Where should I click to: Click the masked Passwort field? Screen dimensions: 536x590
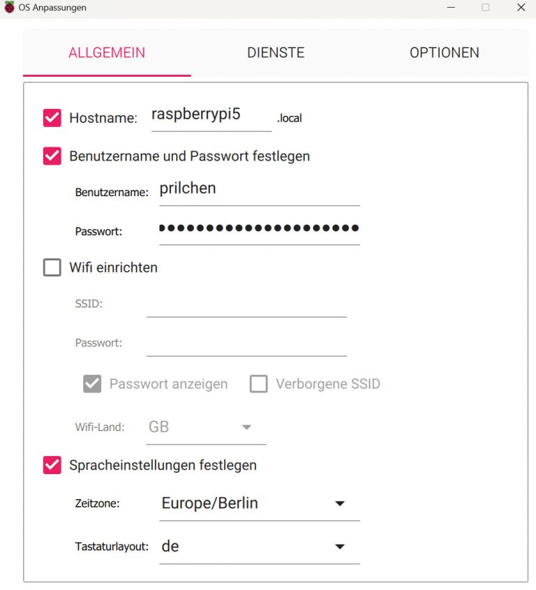pyautogui.click(x=258, y=229)
